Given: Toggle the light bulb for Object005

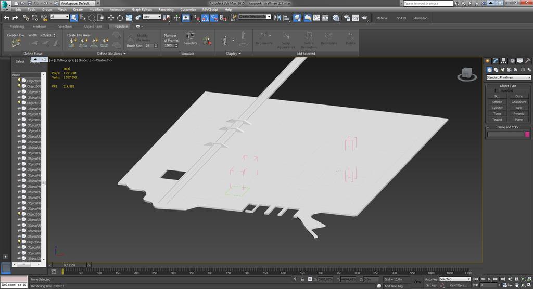Looking at the screenshot, I should pyautogui.click(x=19, y=81).
